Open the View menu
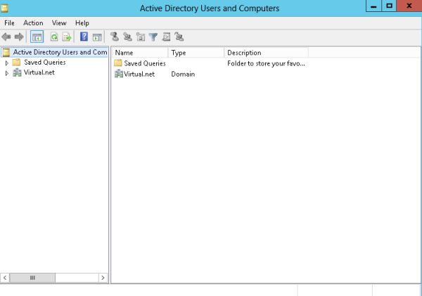 point(59,23)
